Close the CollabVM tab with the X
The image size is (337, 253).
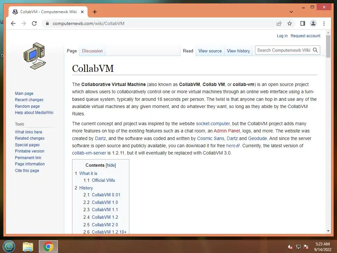82,12
